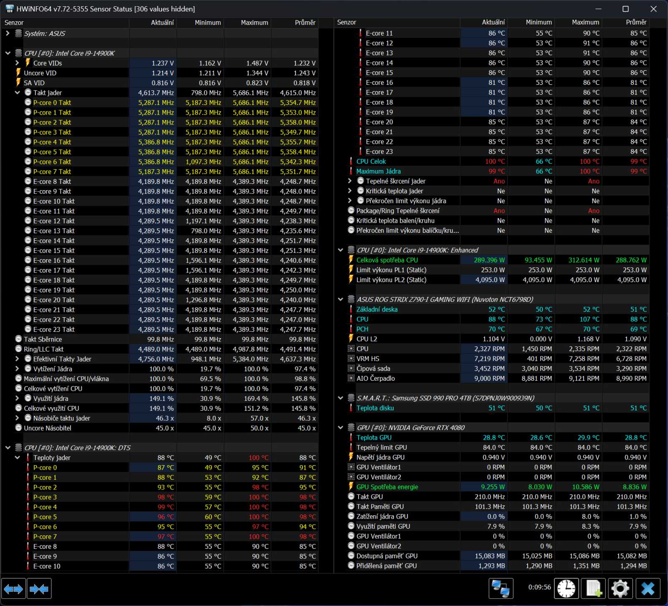The width and height of the screenshot is (668, 606).
Task: Select the Čipová sada fan row
Action: coord(492,369)
